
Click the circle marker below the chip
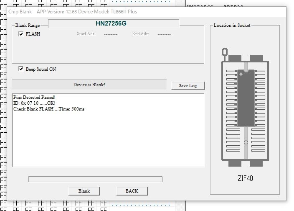[246, 143]
